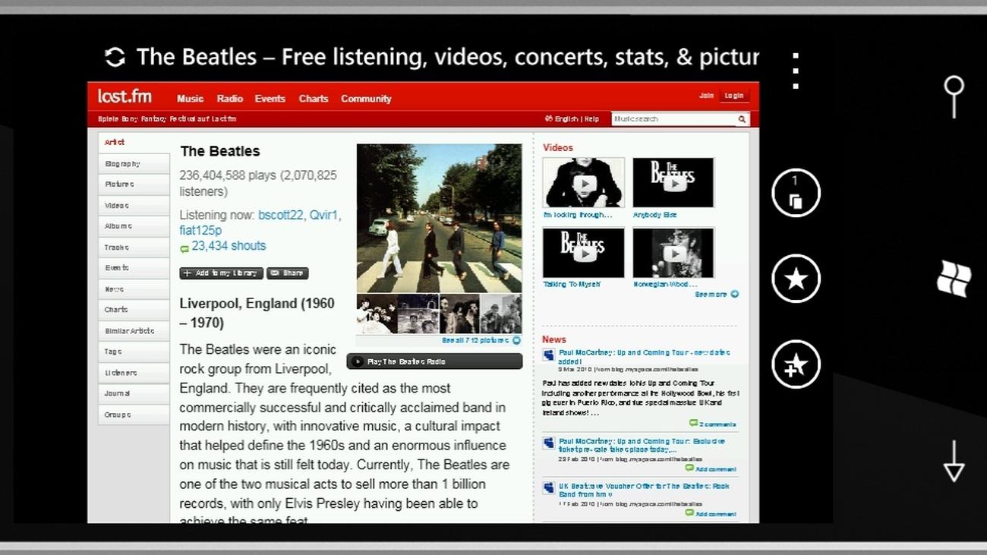Open the browser tabs button
987x555 pixels.
pyautogui.click(x=796, y=193)
